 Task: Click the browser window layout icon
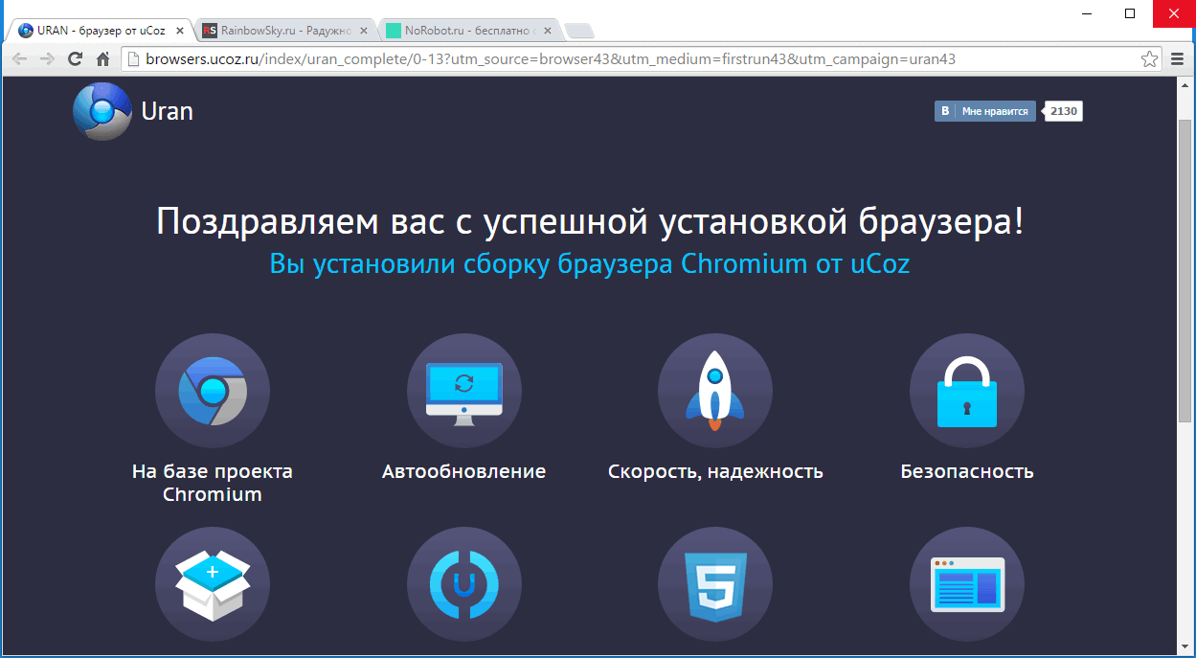(967, 584)
